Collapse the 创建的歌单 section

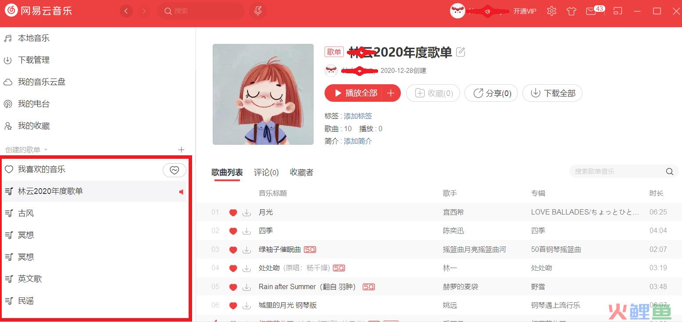tap(46, 150)
